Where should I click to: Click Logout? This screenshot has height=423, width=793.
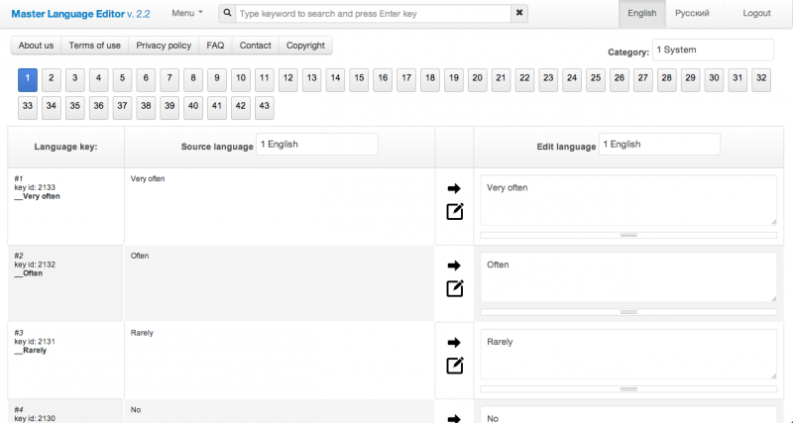pyautogui.click(x=756, y=14)
